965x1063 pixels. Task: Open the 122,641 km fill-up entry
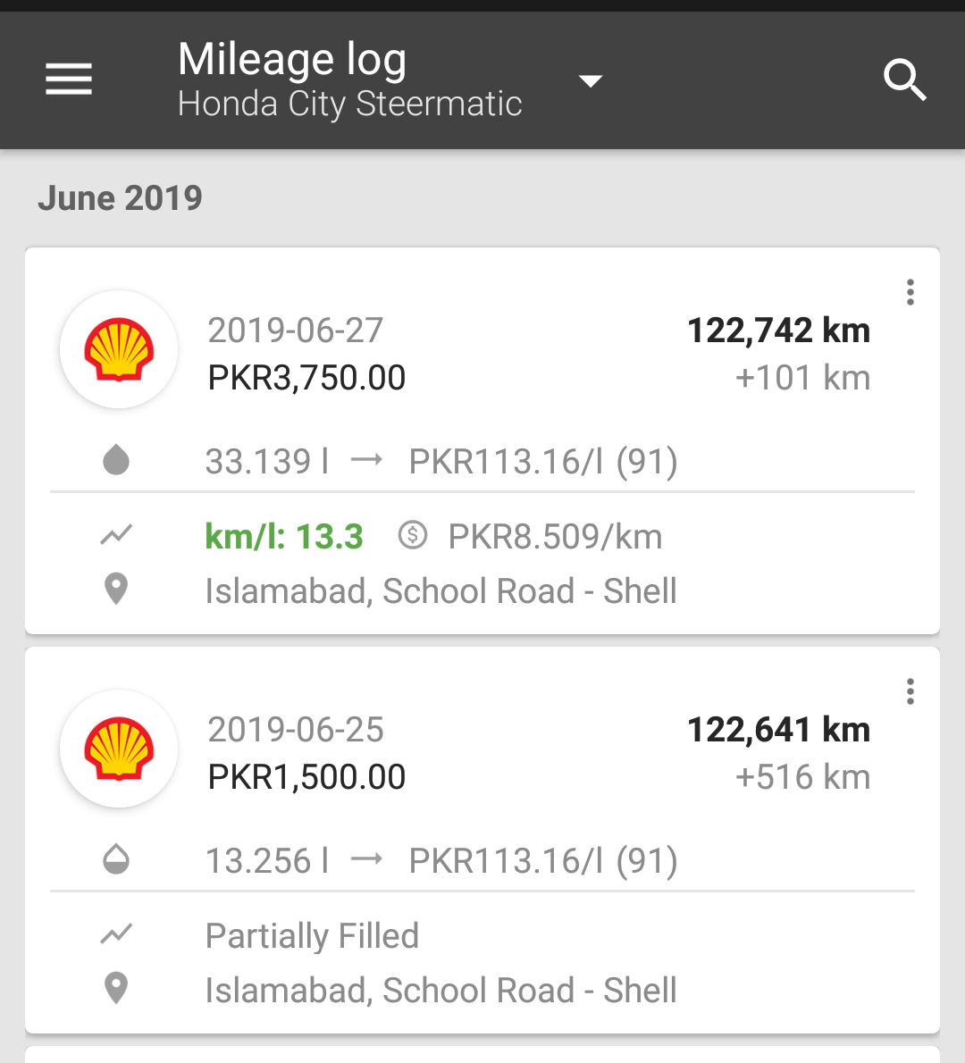[482, 840]
